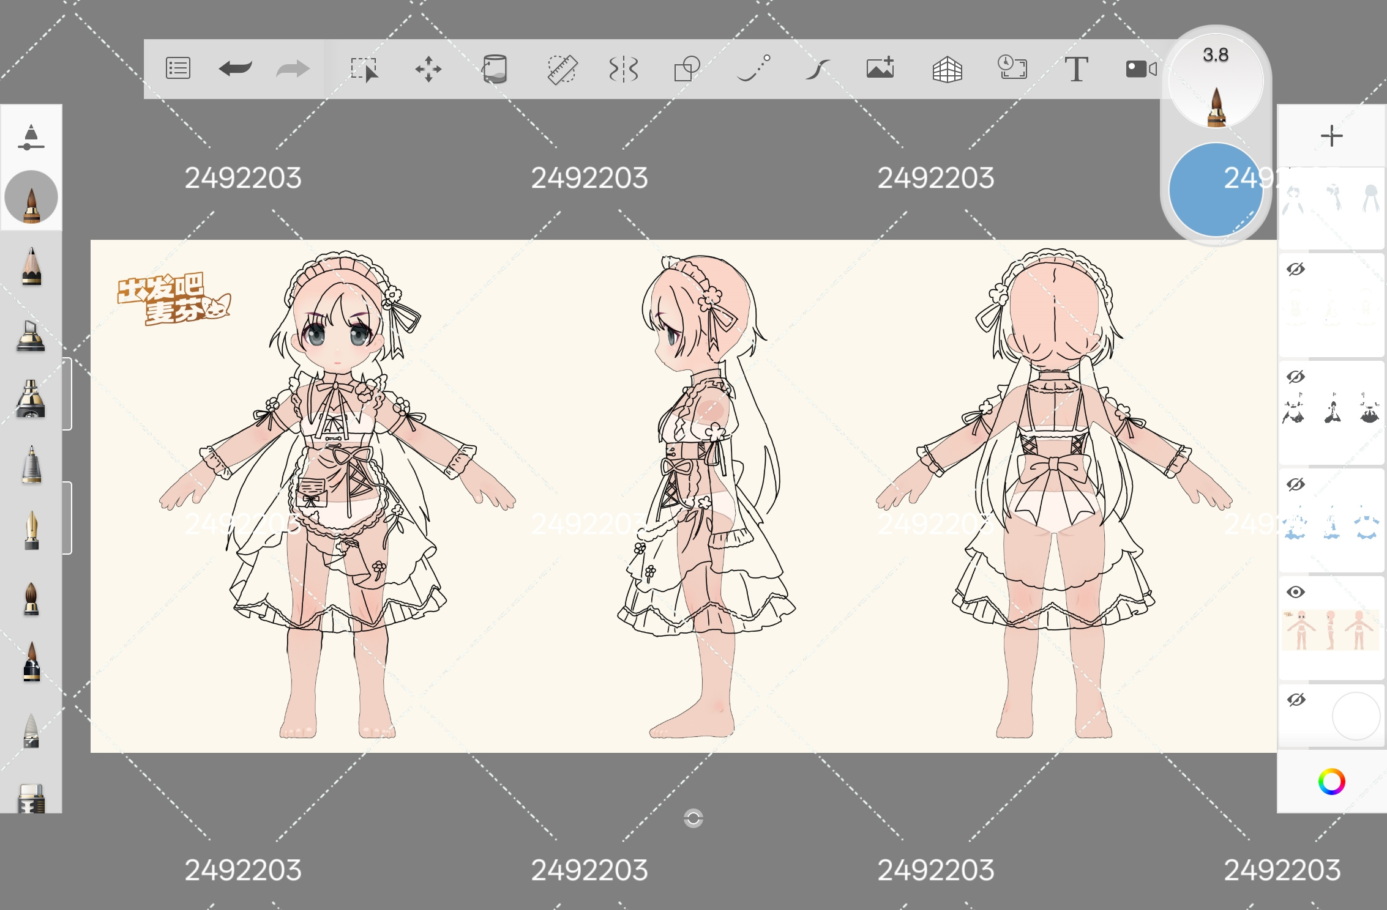Start recording with the video camera icon
Viewport: 1387px width, 910px height.
[x=1141, y=68]
